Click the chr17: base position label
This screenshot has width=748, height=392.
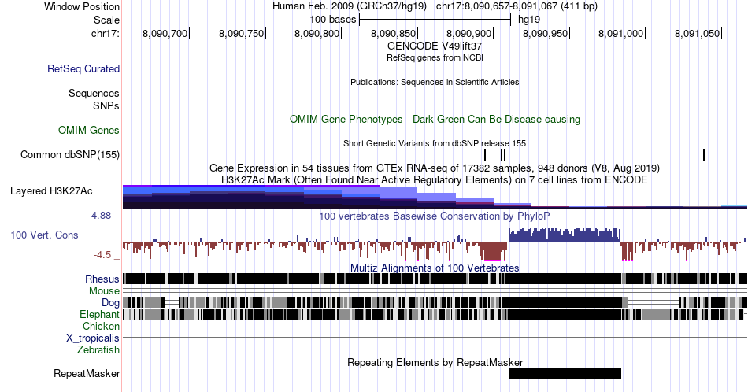pos(106,33)
